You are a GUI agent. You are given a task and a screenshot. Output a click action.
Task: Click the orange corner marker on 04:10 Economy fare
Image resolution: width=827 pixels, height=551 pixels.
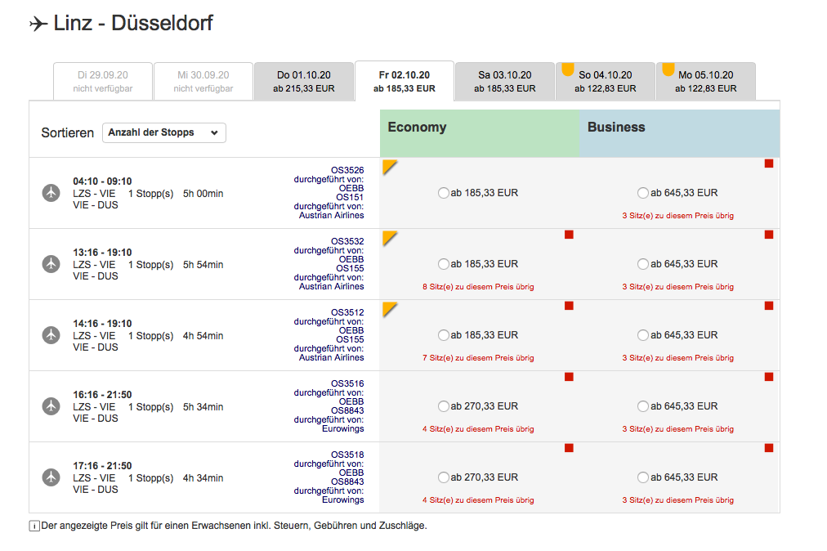pyautogui.click(x=389, y=166)
